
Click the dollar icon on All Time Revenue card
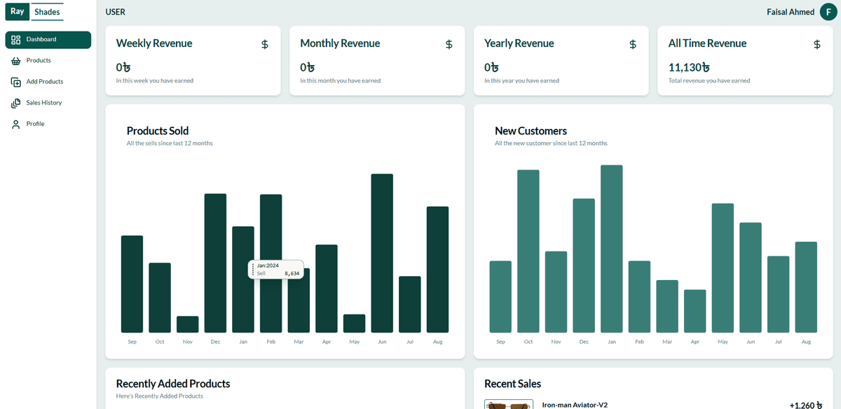click(x=817, y=44)
